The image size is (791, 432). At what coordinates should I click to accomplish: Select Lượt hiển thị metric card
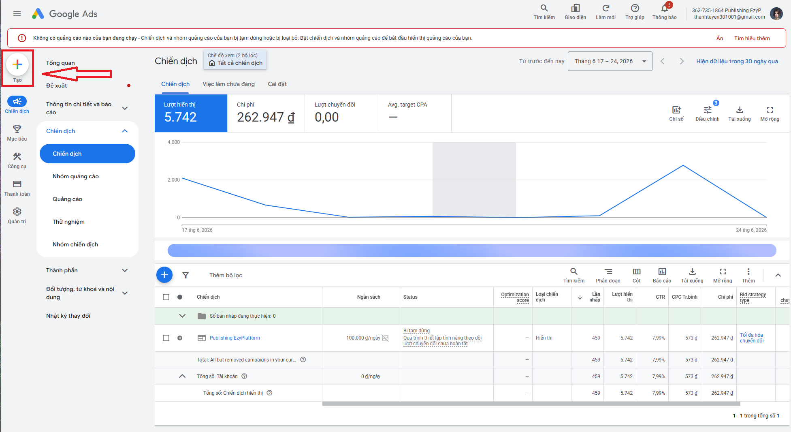point(191,113)
